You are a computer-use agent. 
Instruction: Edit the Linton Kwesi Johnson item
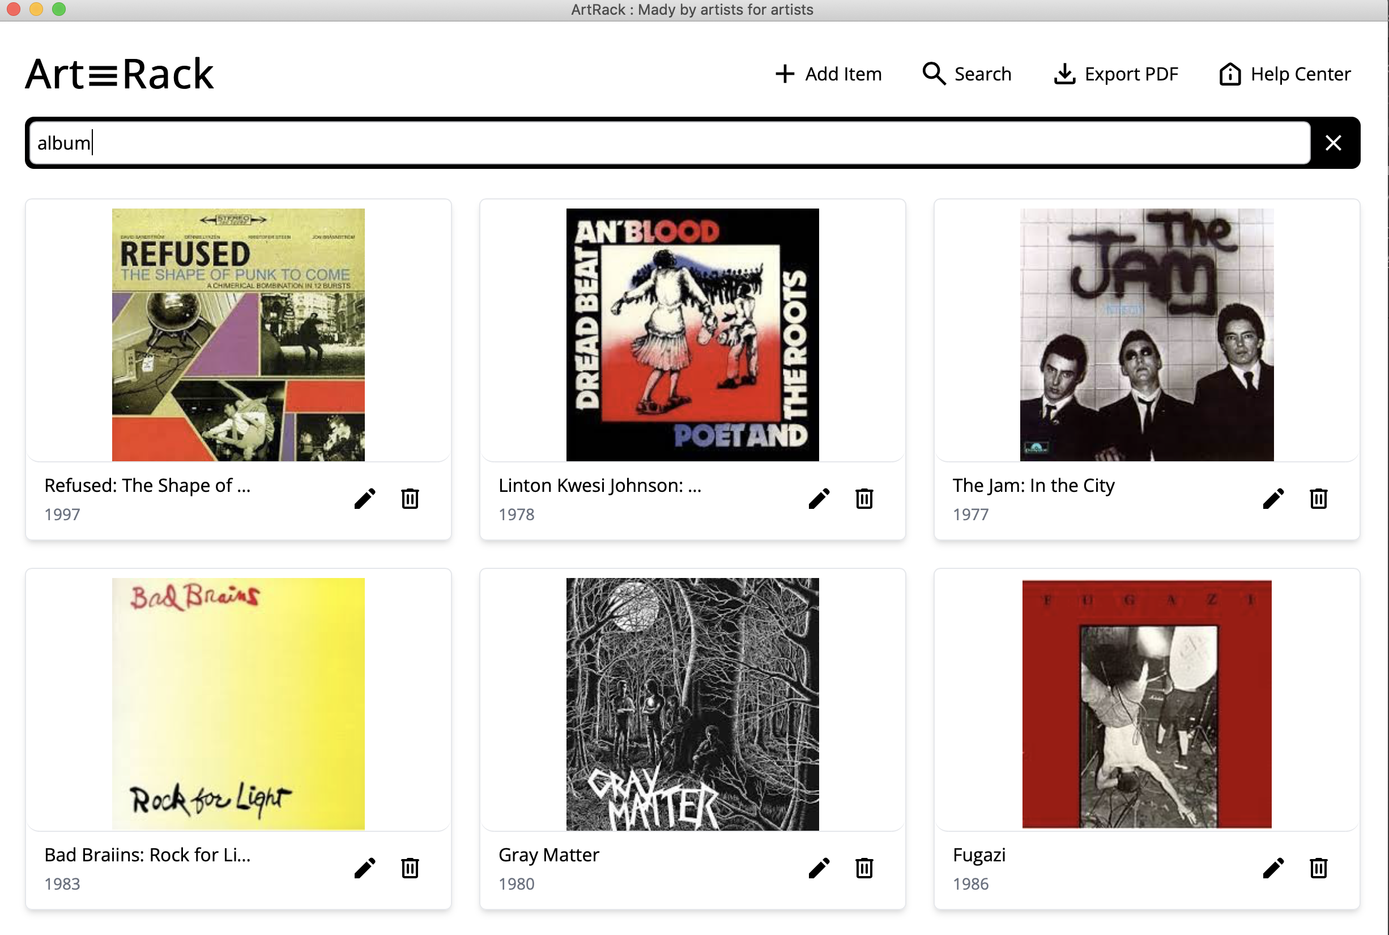click(819, 499)
